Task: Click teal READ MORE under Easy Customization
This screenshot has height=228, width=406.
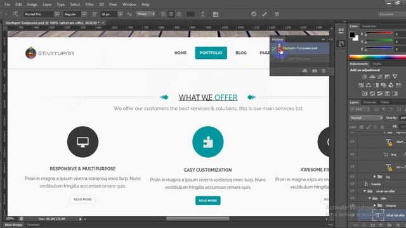Action: pyautogui.click(x=208, y=201)
